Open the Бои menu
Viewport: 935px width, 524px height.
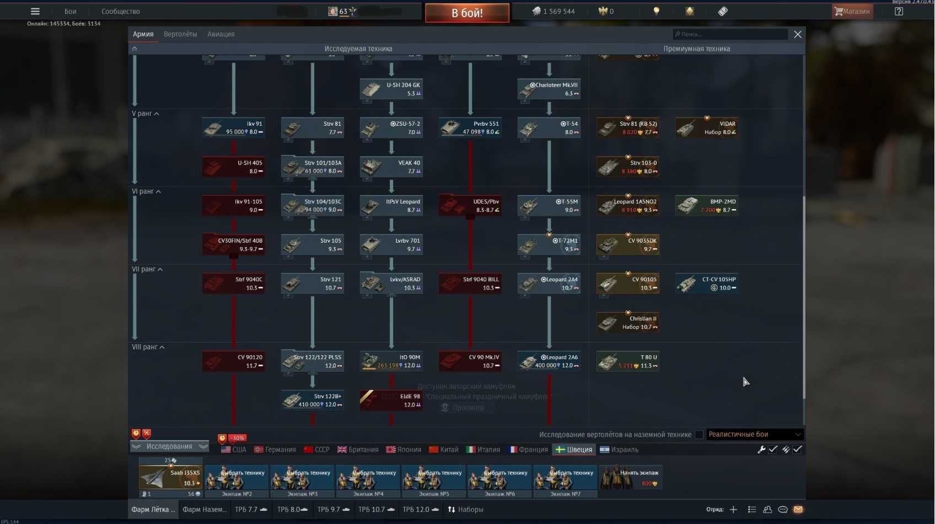point(71,11)
